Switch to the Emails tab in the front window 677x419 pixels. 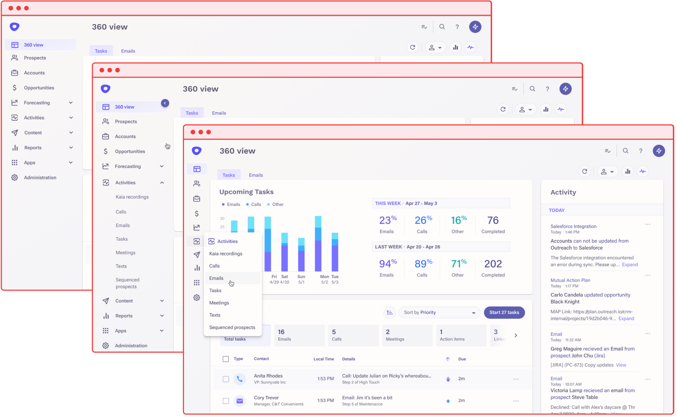(x=256, y=175)
